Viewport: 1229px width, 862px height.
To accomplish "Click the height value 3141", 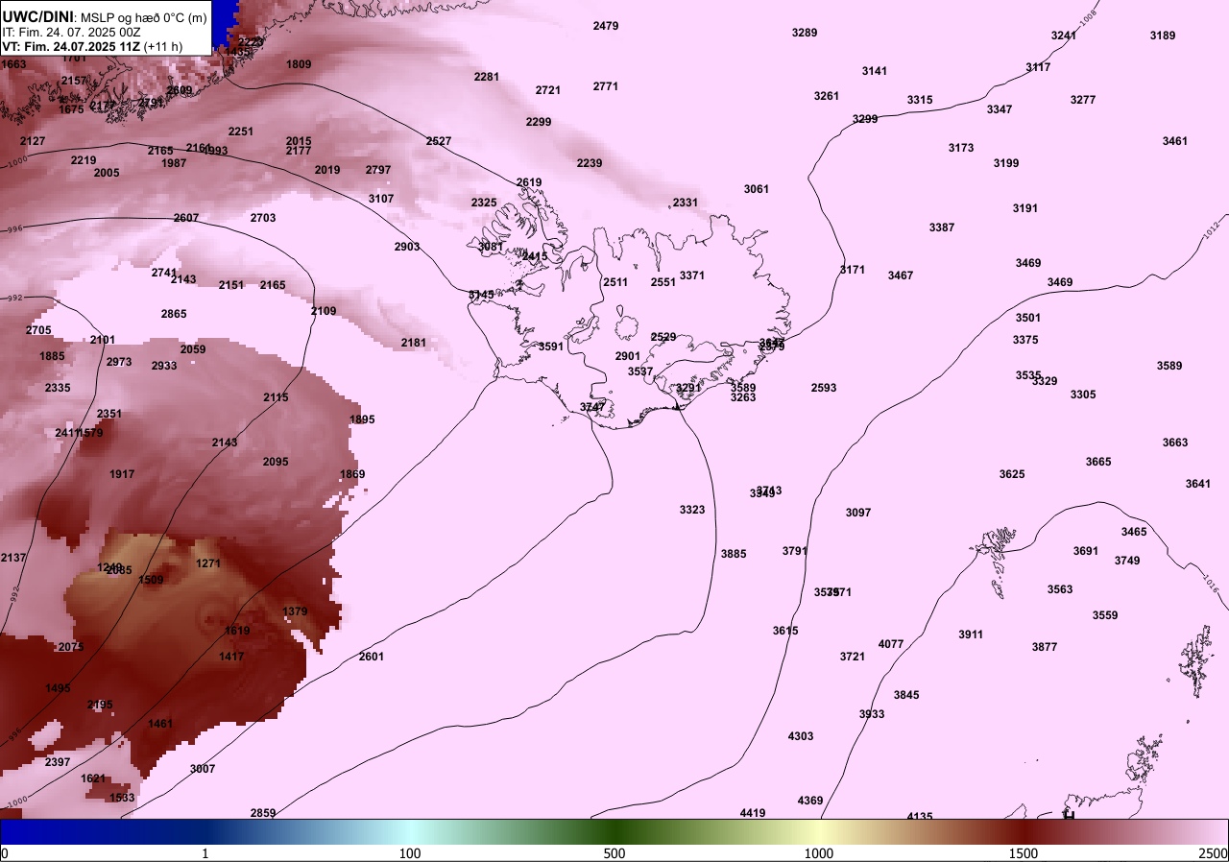I will click(x=875, y=71).
